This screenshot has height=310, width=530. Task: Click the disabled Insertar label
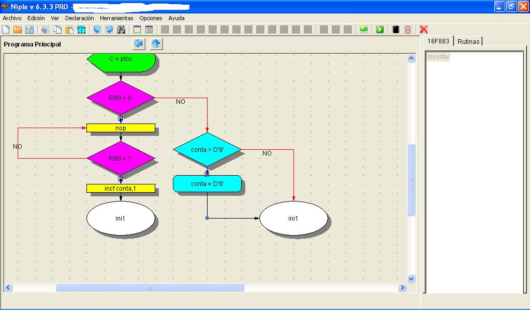coord(438,57)
